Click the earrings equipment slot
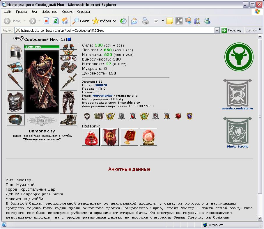The height and width of the screenshot is (229, 264). click(x=68, y=47)
